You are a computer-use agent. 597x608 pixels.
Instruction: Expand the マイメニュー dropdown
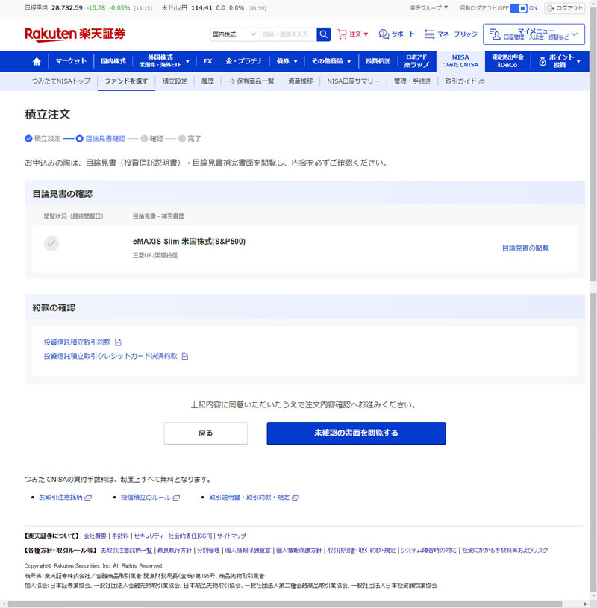[534, 34]
